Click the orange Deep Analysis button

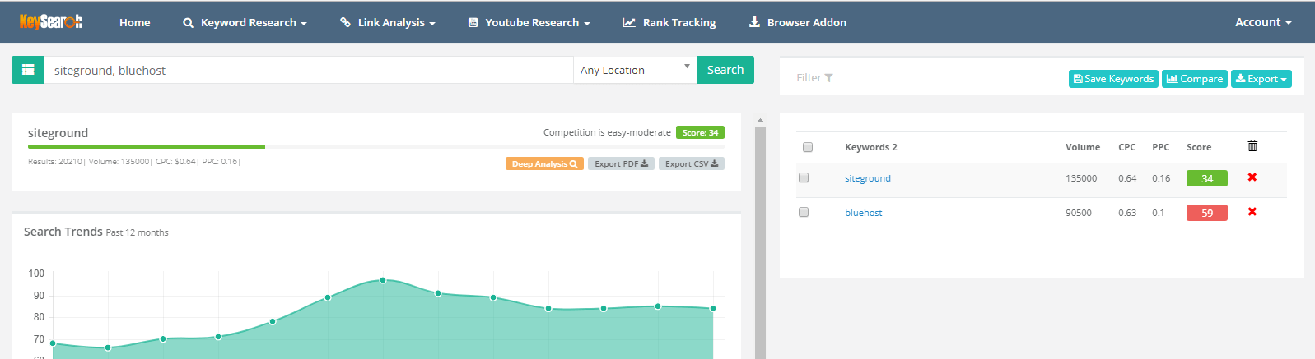544,163
